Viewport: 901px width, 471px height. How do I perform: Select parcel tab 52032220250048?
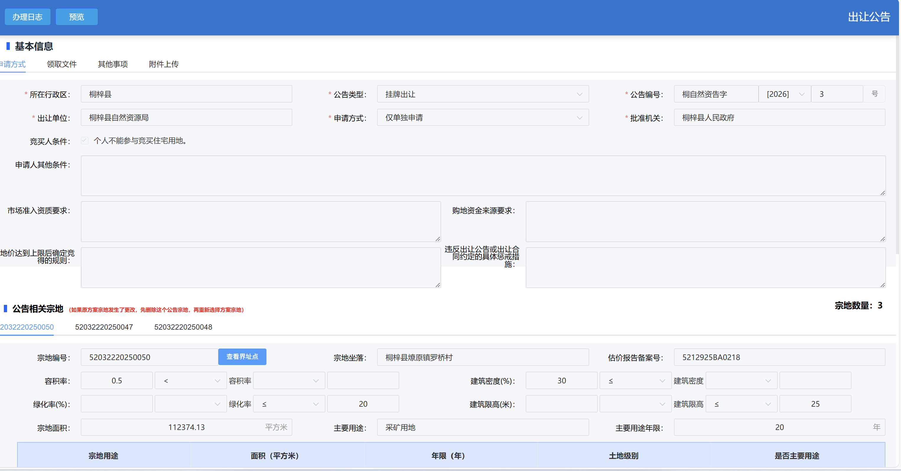tap(183, 327)
